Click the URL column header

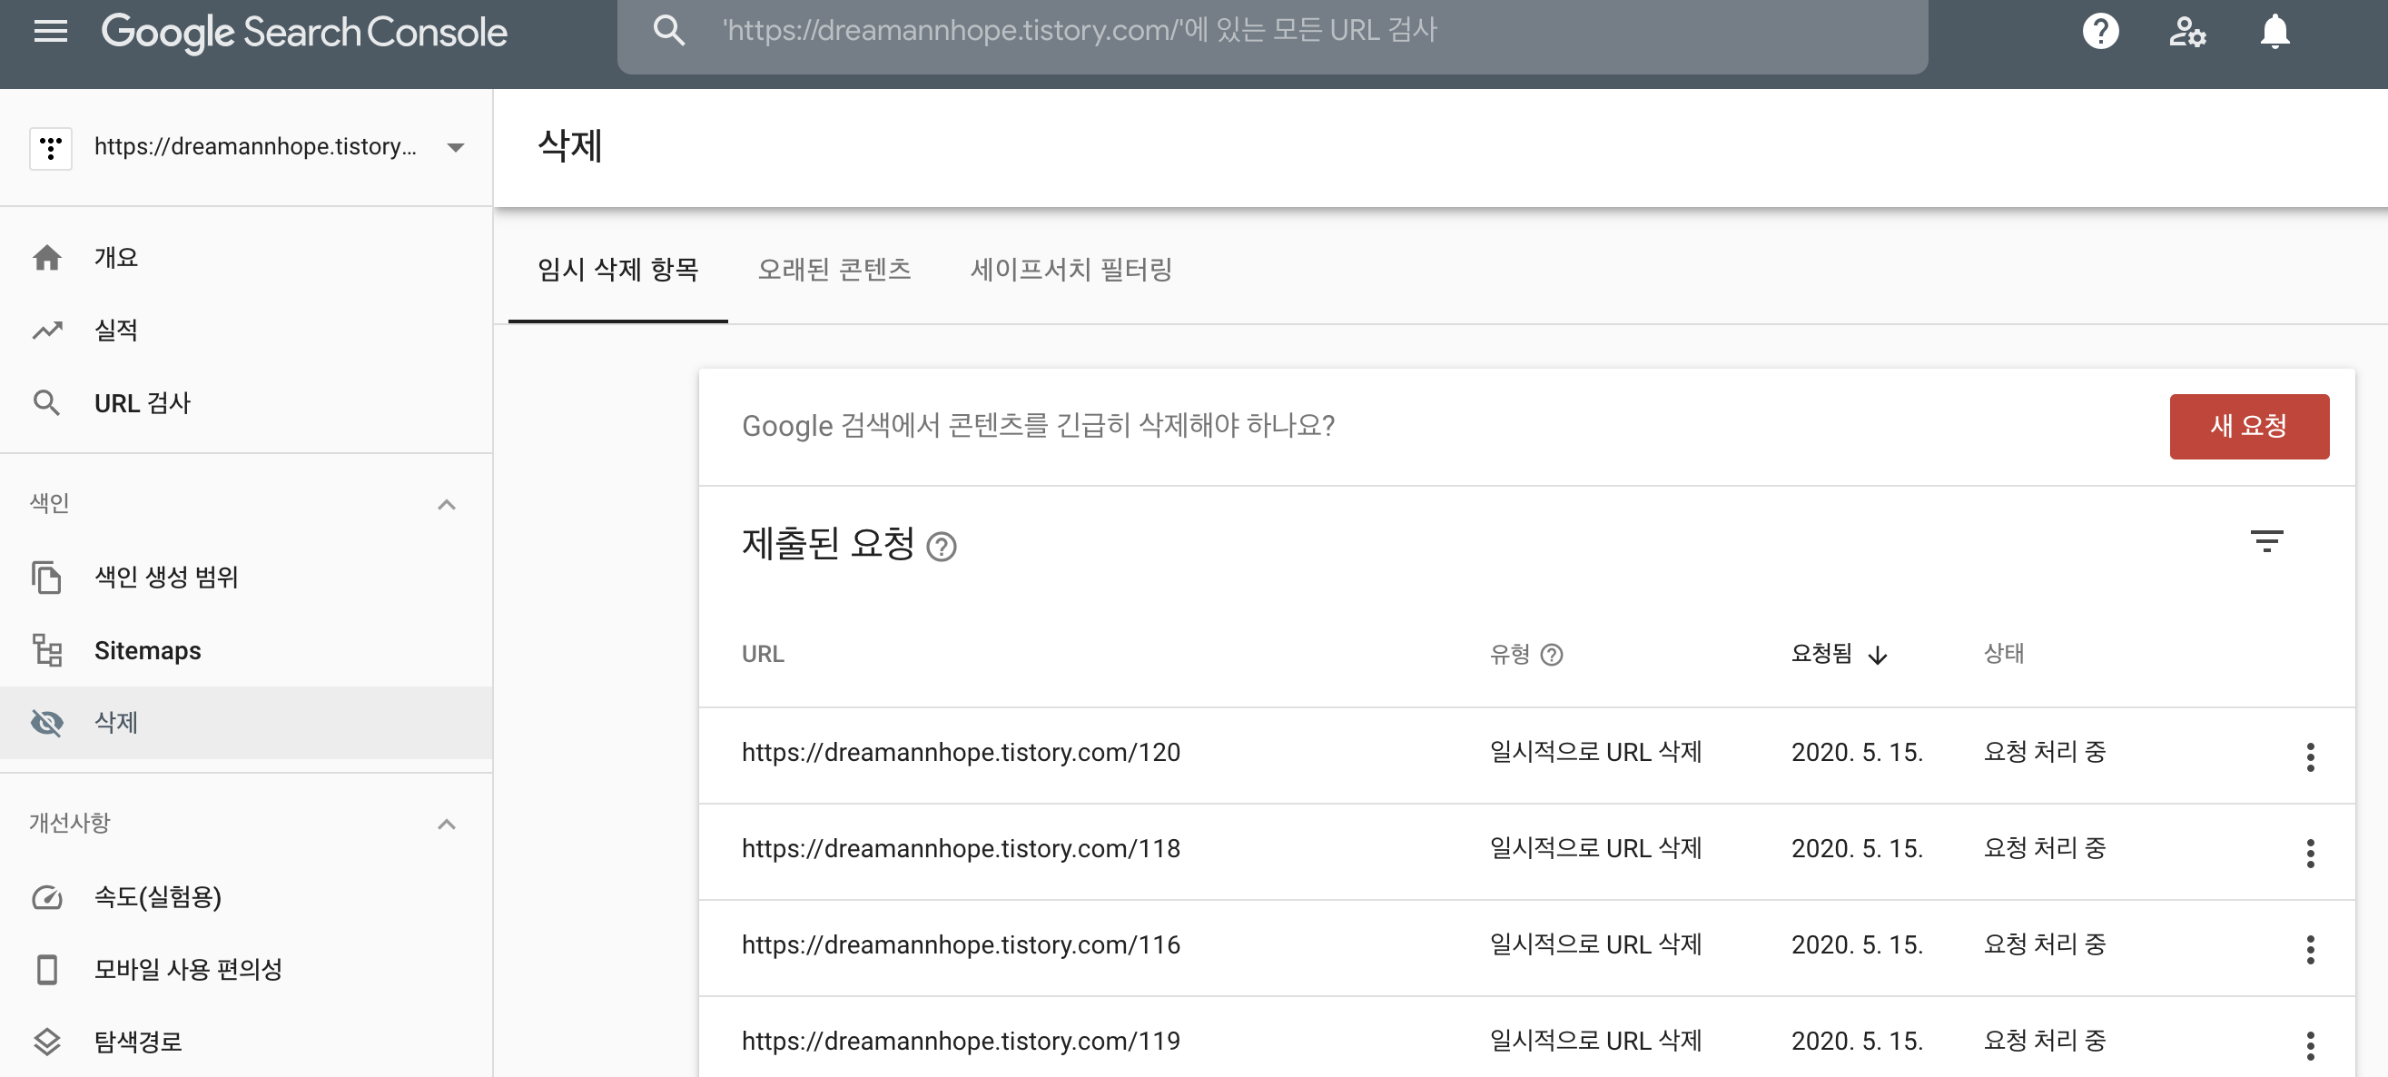click(x=762, y=655)
